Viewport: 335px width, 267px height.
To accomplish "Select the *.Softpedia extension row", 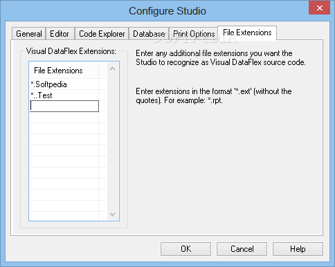I will pyautogui.click(x=64, y=84).
